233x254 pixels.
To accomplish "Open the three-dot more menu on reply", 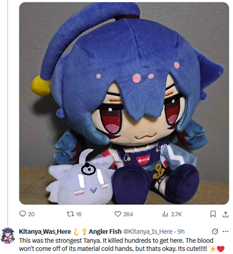I will tap(226, 232).
